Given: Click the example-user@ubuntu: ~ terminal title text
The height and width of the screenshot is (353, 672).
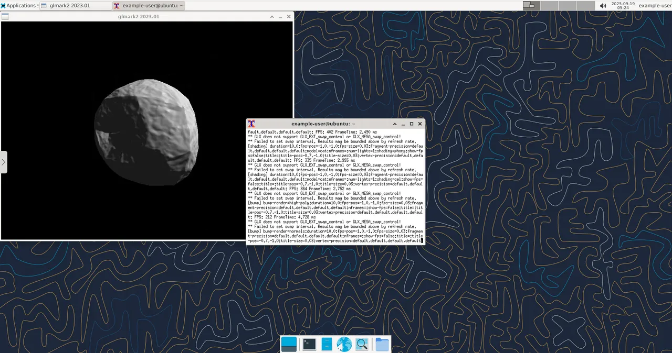Looking at the screenshot, I should tap(323, 124).
